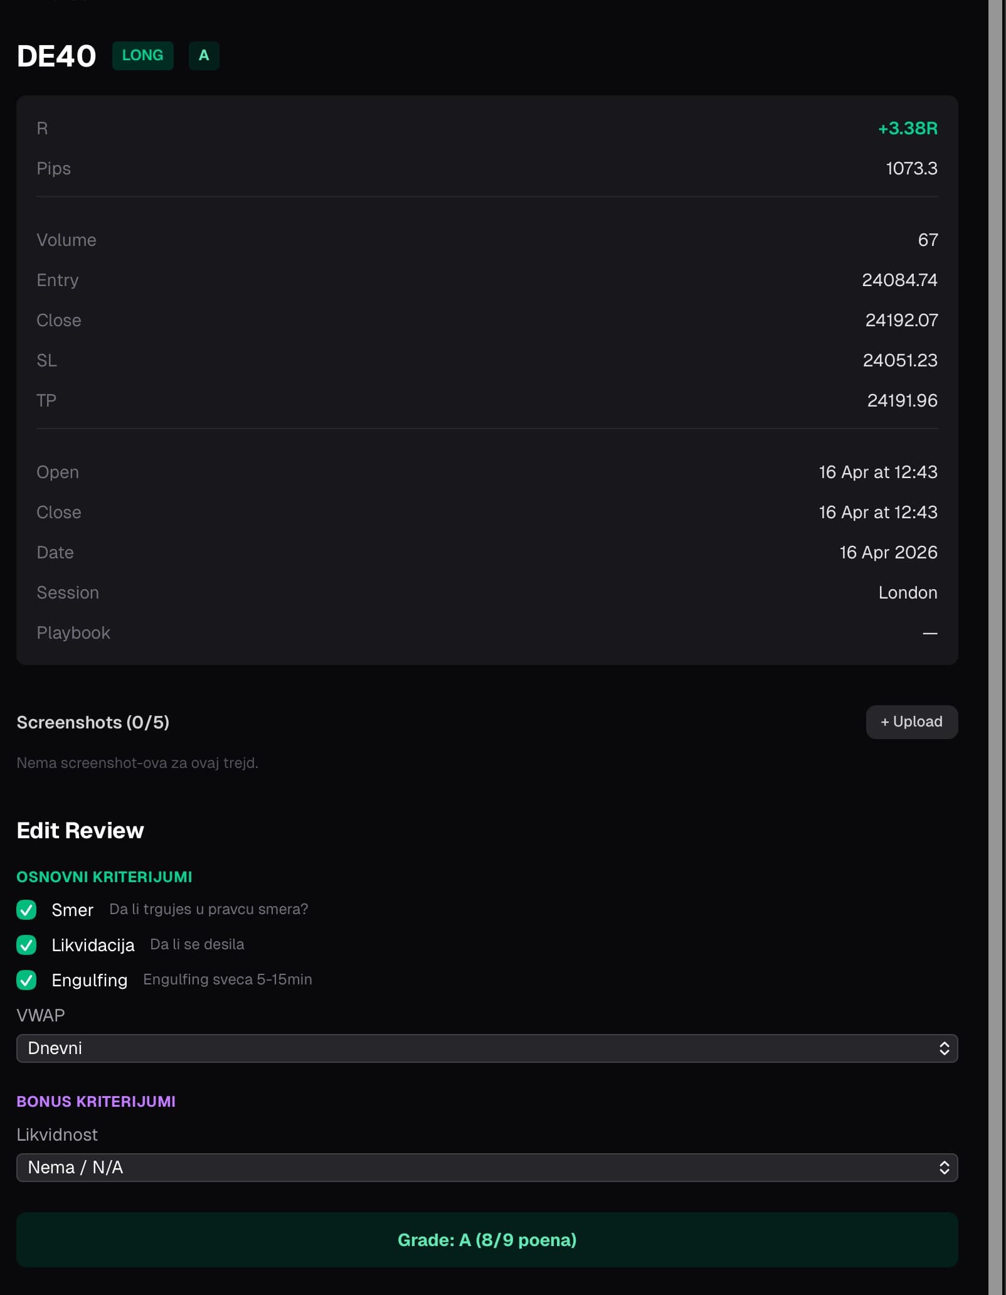Click the A grade badge near DE40
Image resolution: width=1006 pixels, height=1295 pixels.
(204, 55)
